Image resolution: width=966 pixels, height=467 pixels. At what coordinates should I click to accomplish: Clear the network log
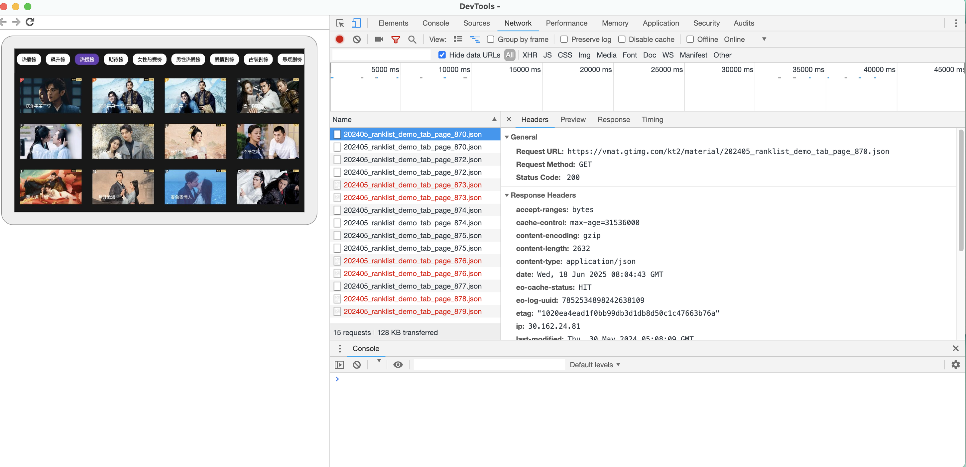[357, 39]
